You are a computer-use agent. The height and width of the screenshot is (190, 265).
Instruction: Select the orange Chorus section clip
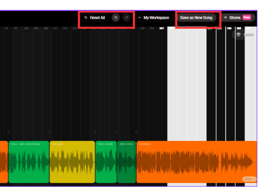click(x=197, y=162)
